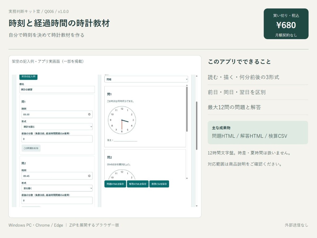Click note 12時間文字盤。時差・夏時間は扱いません。
This screenshot has height=238, width=317.
(250, 153)
